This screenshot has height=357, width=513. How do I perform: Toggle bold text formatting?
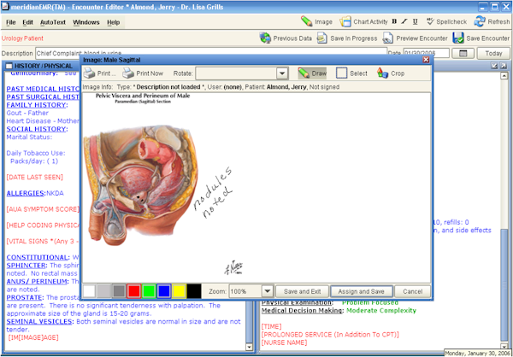pyautogui.click(x=394, y=21)
